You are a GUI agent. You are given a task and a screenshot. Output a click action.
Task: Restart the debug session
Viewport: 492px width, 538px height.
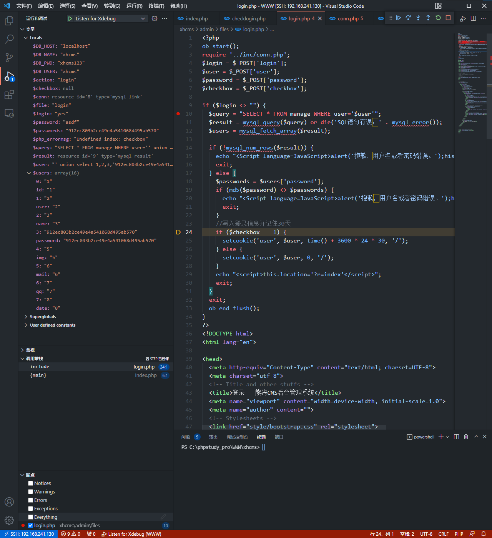438,18
